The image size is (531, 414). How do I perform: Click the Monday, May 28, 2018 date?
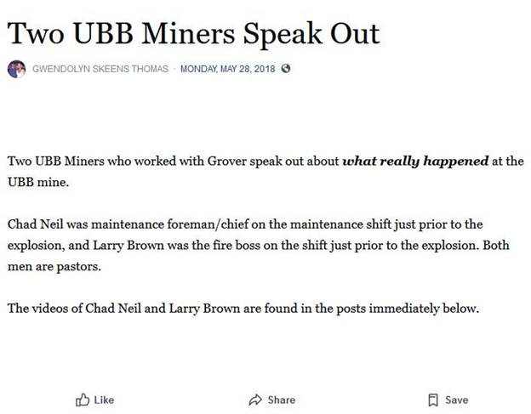click(x=228, y=69)
